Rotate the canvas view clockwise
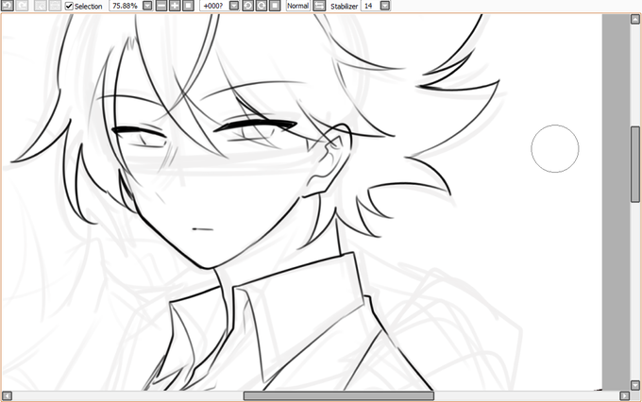The image size is (642, 402). pos(262,6)
